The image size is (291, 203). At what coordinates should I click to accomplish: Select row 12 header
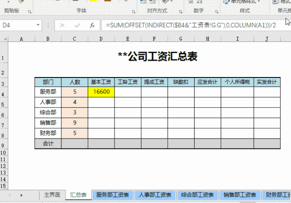(4, 166)
